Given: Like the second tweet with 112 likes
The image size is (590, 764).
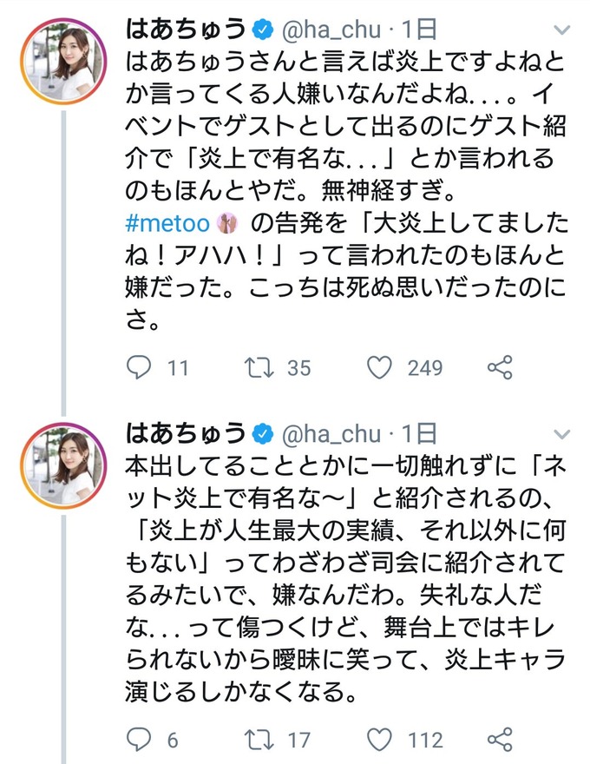Looking at the screenshot, I should click(379, 740).
